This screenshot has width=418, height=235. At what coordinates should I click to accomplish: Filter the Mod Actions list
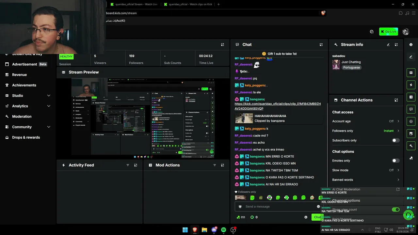point(215,165)
